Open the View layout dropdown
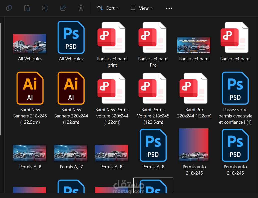The width and height of the screenshot is (258, 198). [142, 8]
